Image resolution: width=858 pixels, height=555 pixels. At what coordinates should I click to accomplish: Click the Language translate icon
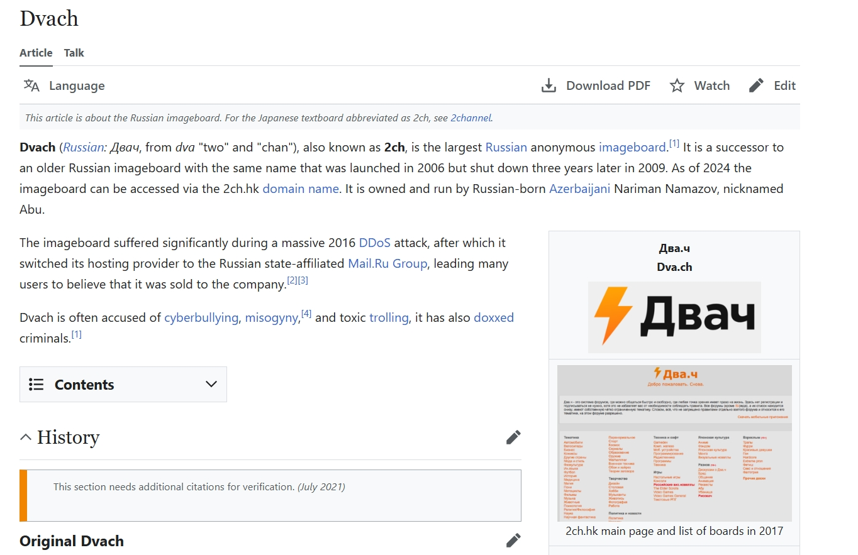coord(31,85)
